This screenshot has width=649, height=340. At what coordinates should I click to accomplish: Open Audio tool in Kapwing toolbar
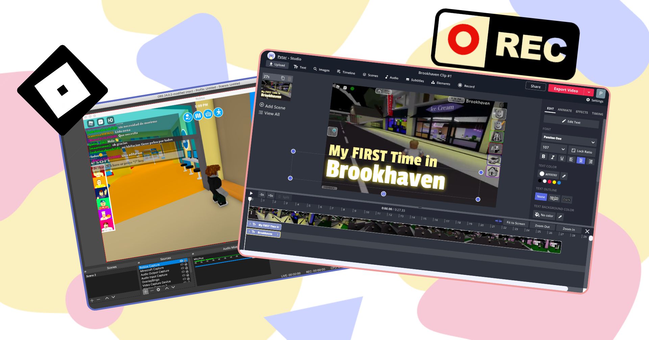391,77
